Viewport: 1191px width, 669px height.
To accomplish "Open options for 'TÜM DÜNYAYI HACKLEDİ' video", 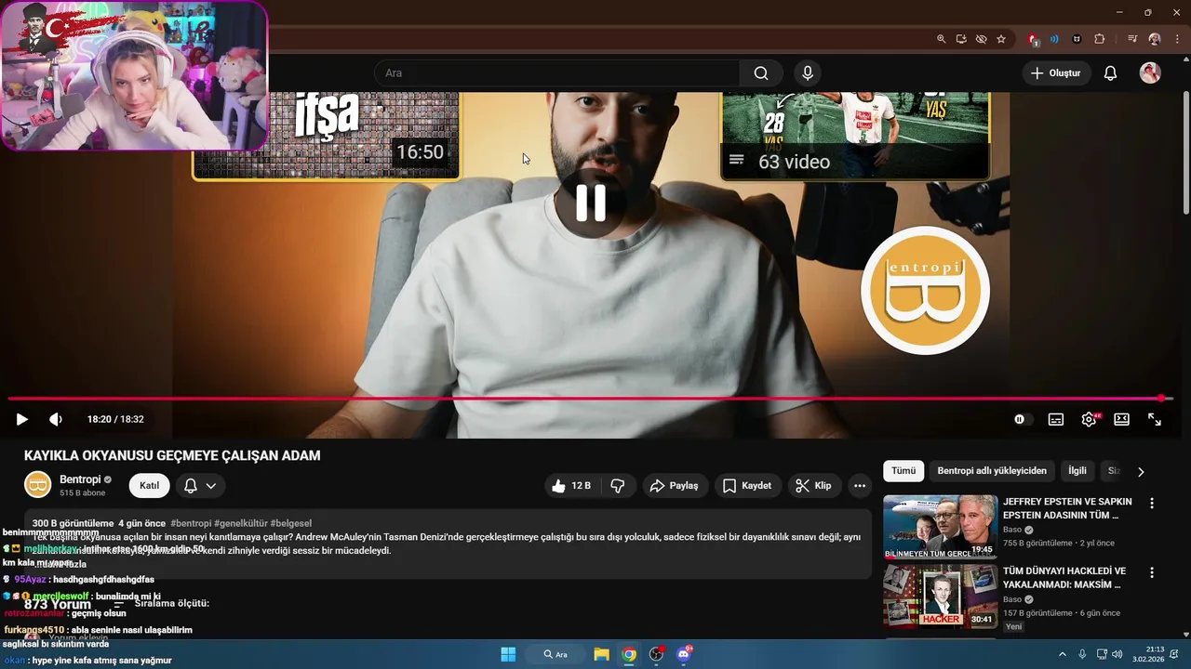I will [x=1152, y=573].
